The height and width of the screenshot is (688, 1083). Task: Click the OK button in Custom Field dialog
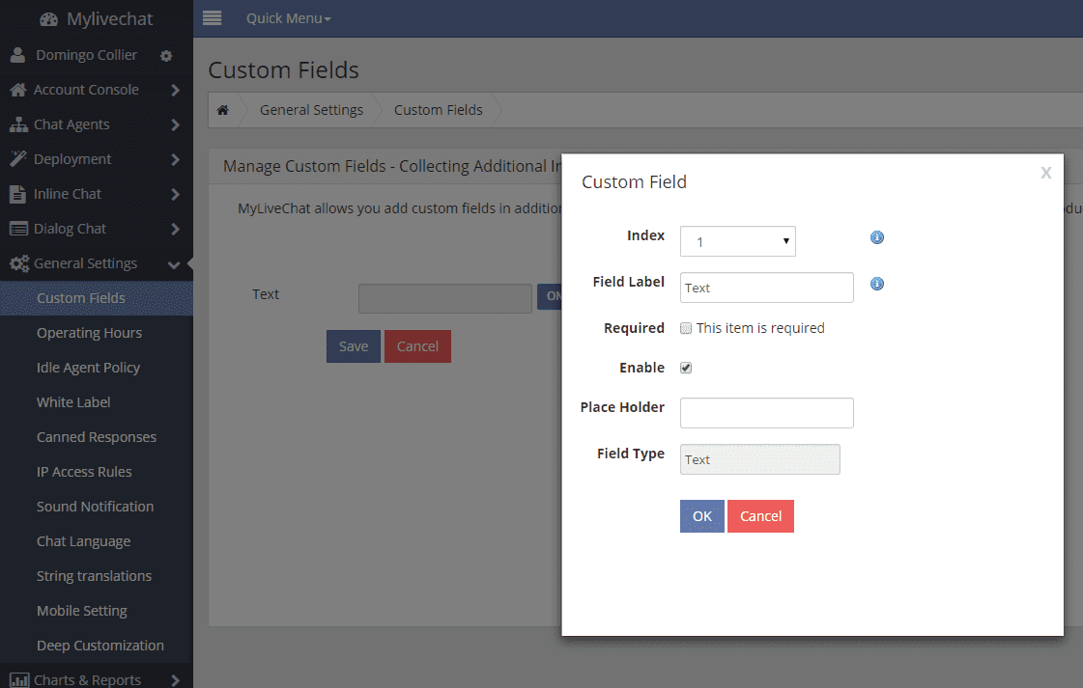point(701,515)
